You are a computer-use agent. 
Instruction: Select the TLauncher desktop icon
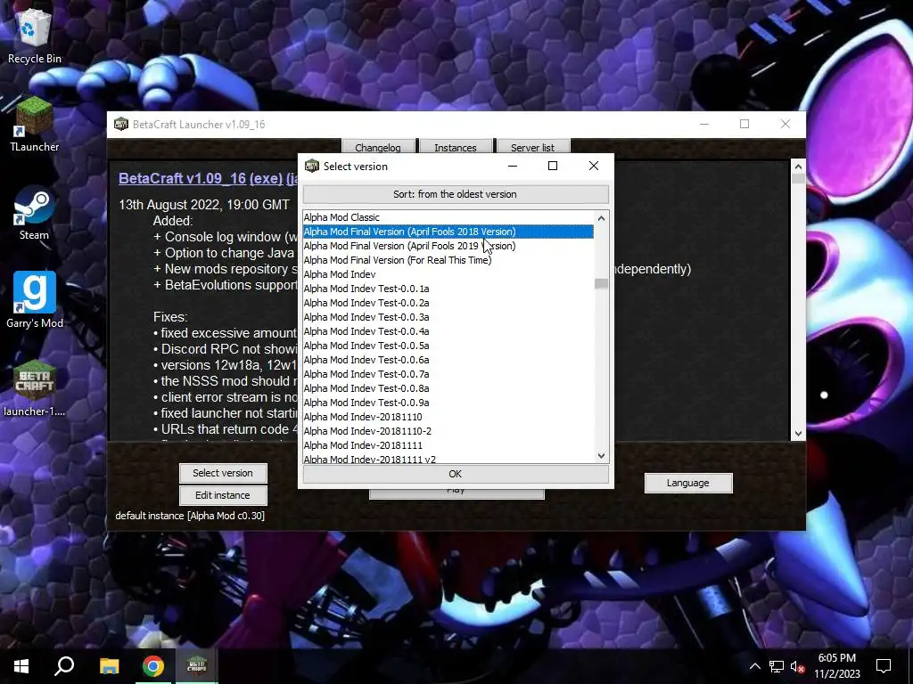[x=35, y=125]
